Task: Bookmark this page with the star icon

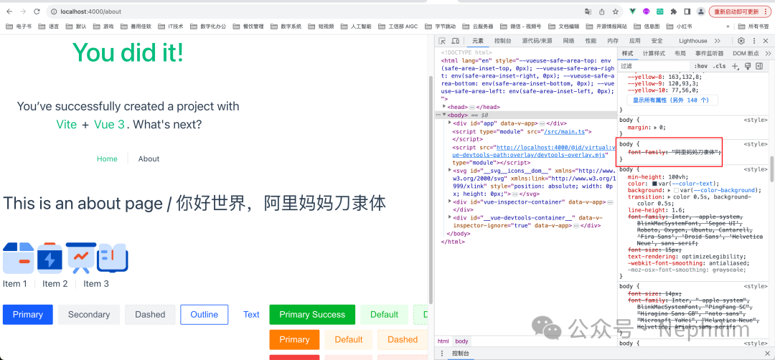Action: coord(616,11)
